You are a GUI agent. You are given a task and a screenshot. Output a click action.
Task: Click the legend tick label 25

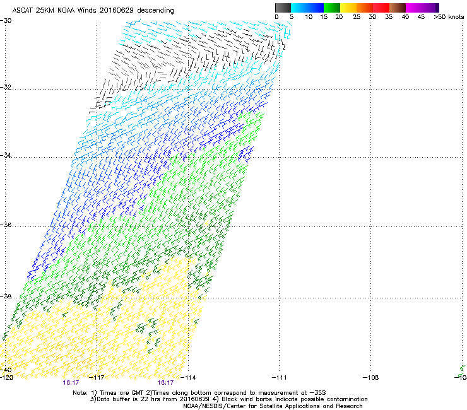[x=357, y=17]
